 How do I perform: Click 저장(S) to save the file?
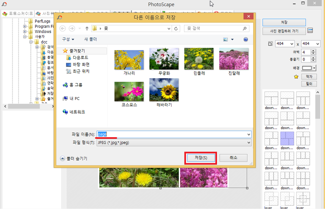coord(201,158)
